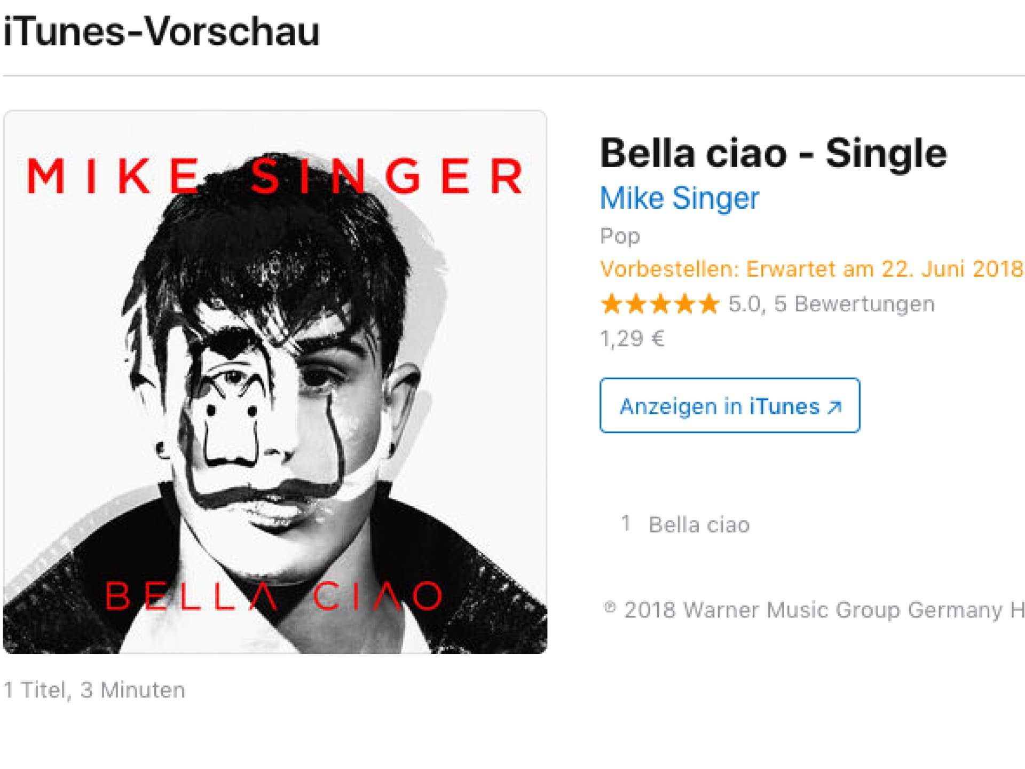Viewport: 1025px width, 769px height.
Task: Click the 5 Bewertungen ratings count
Action: pyautogui.click(x=854, y=304)
